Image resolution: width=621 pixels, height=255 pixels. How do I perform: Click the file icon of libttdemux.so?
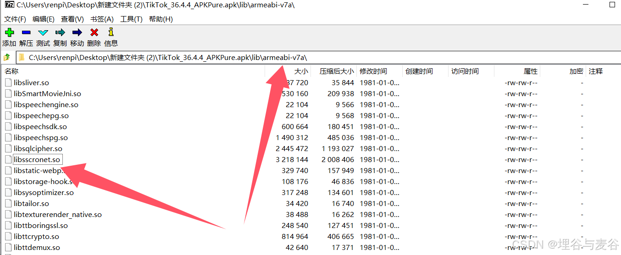[8, 247]
